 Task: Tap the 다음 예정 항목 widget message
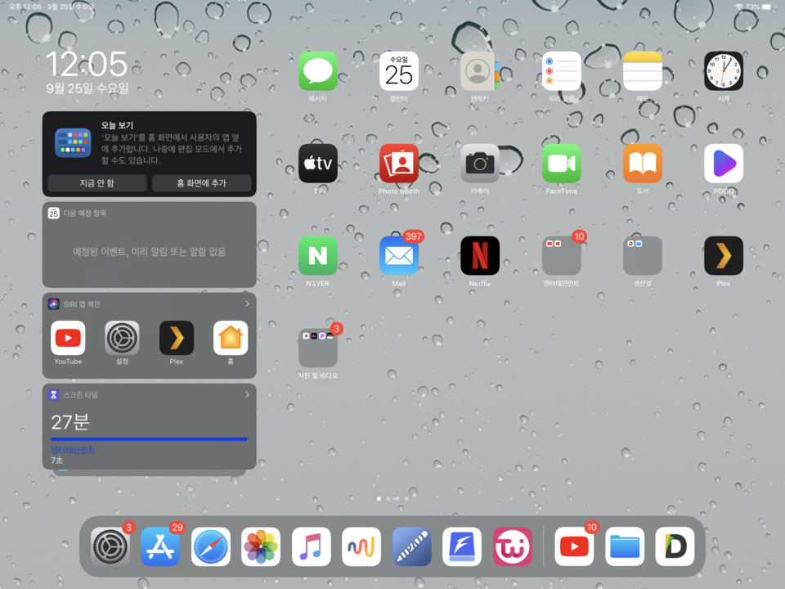pos(149,251)
